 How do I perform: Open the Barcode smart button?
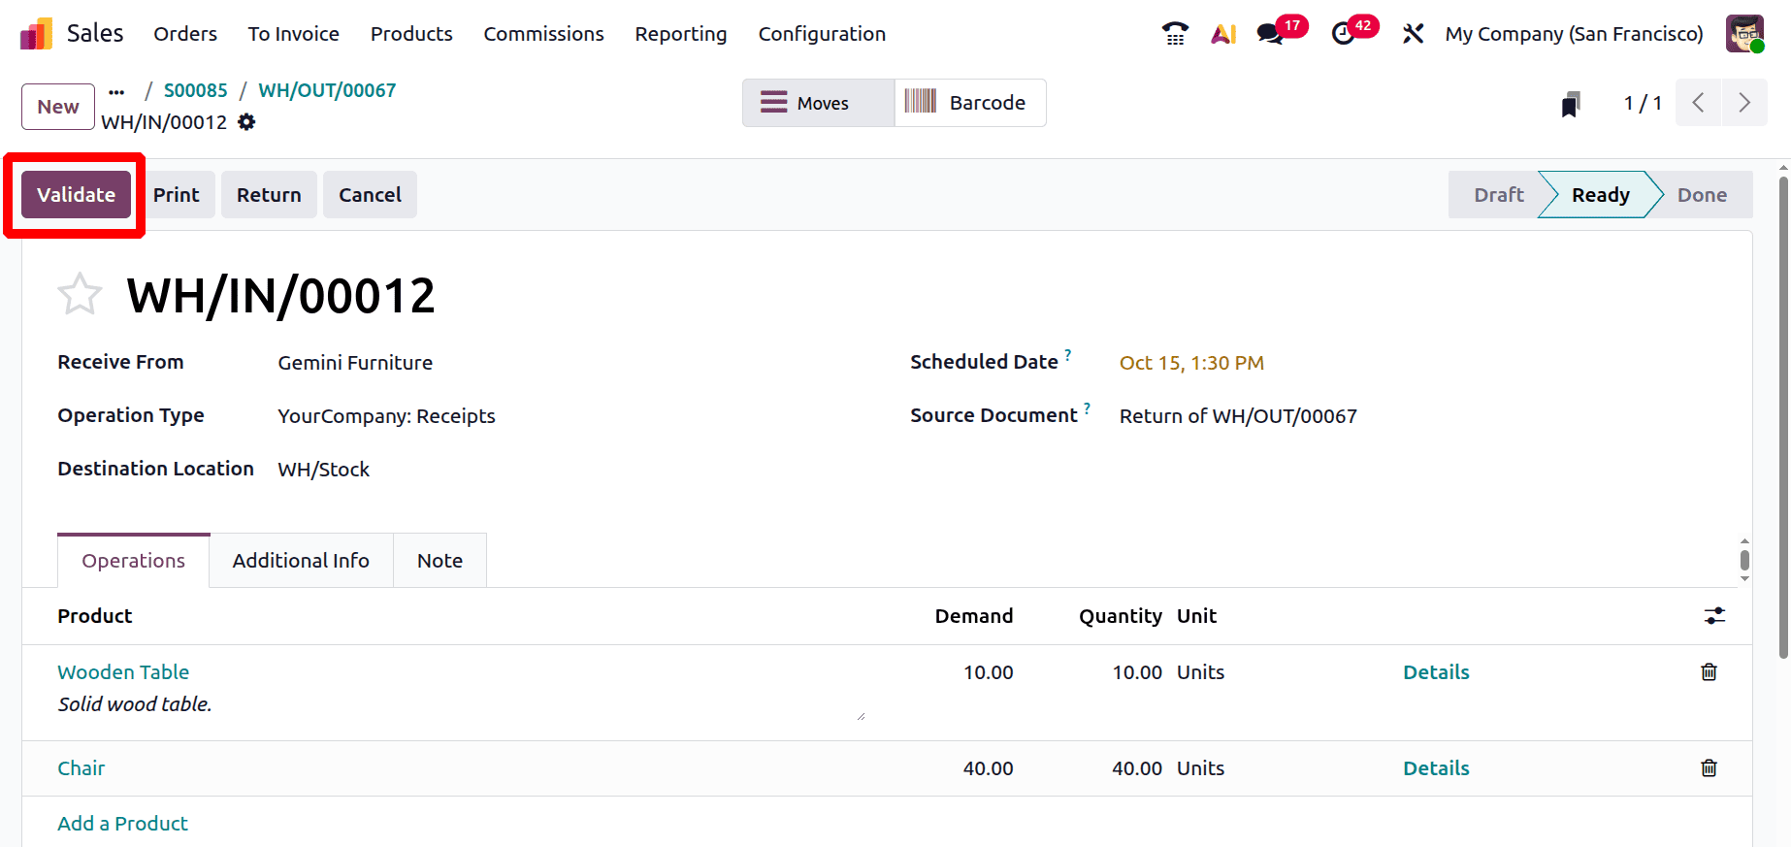tap(970, 103)
